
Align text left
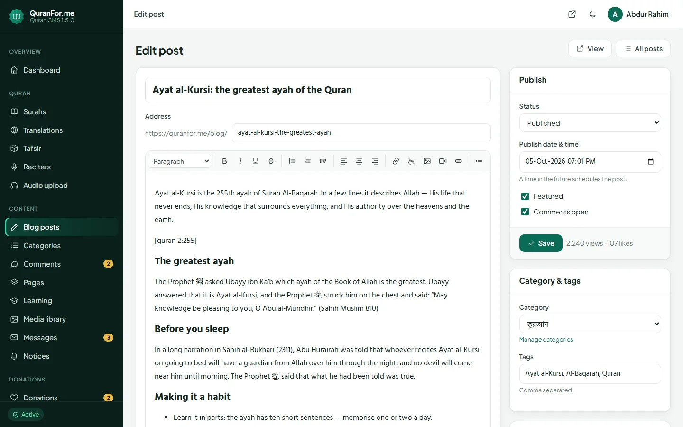click(x=344, y=161)
